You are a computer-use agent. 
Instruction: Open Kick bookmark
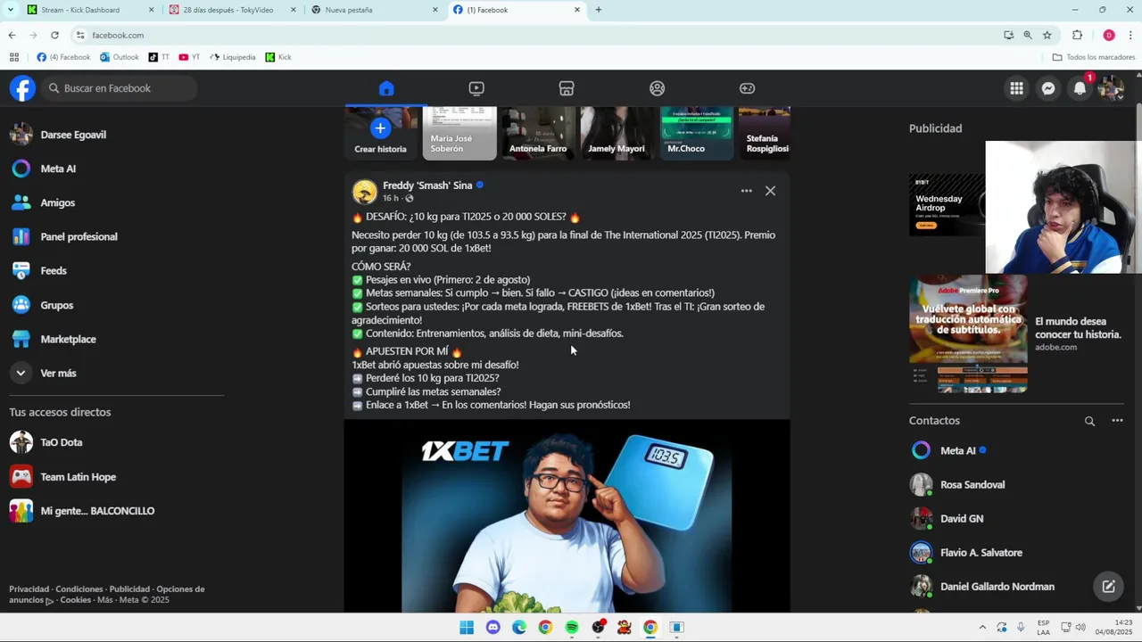[x=278, y=57]
